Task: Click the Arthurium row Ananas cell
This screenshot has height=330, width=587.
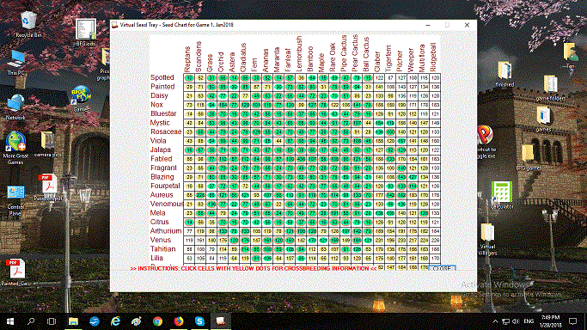Action: 267,231
